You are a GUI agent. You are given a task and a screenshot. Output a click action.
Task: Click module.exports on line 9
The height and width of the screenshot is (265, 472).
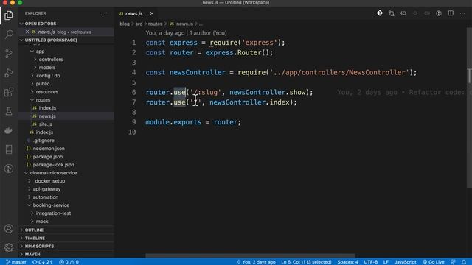173,122
